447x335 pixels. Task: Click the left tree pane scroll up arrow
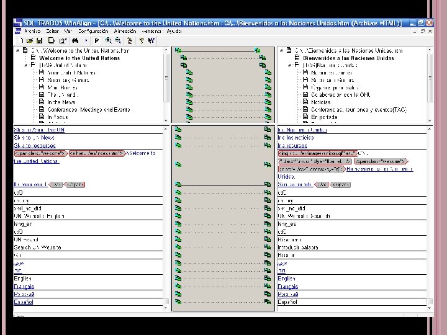click(166, 50)
